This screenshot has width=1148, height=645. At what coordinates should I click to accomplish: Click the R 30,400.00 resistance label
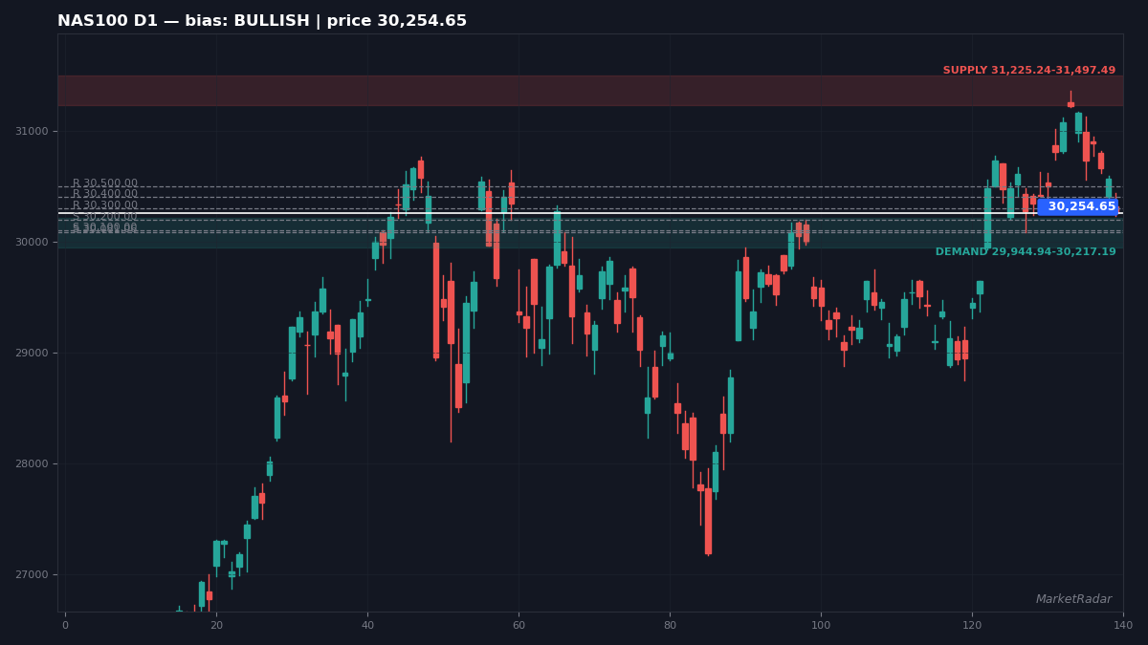(105, 194)
